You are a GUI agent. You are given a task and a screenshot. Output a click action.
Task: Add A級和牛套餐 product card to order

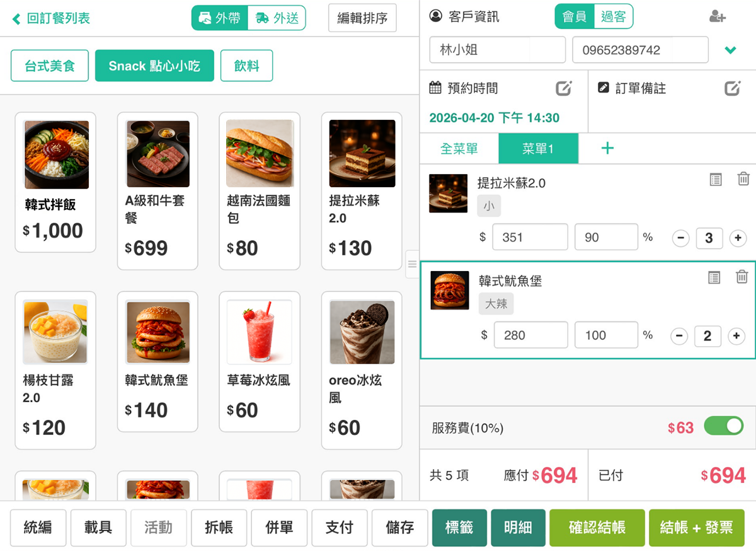point(157,191)
